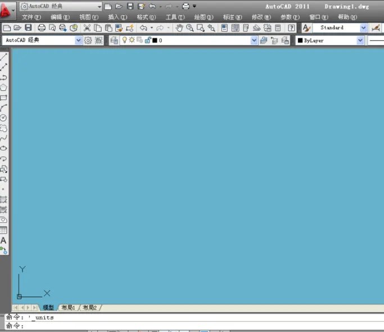Activate the Pan hand tool
384x332 pixels.
tap(179, 28)
